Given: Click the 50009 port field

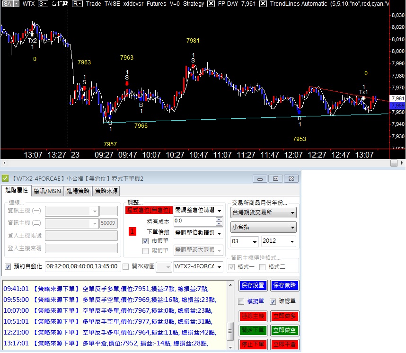Looking at the screenshot, I should coord(108,223).
